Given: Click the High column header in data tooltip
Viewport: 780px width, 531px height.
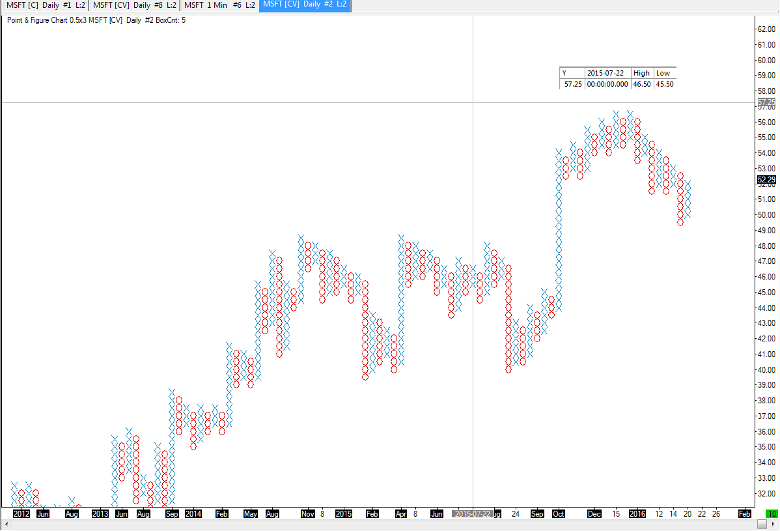Looking at the screenshot, I should tap(641, 73).
